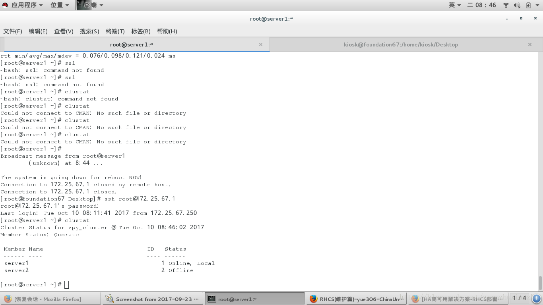543x305 pixels.
Task: Click the image viewer icon of Screenshot taskbar item
Action: [109, 299]
